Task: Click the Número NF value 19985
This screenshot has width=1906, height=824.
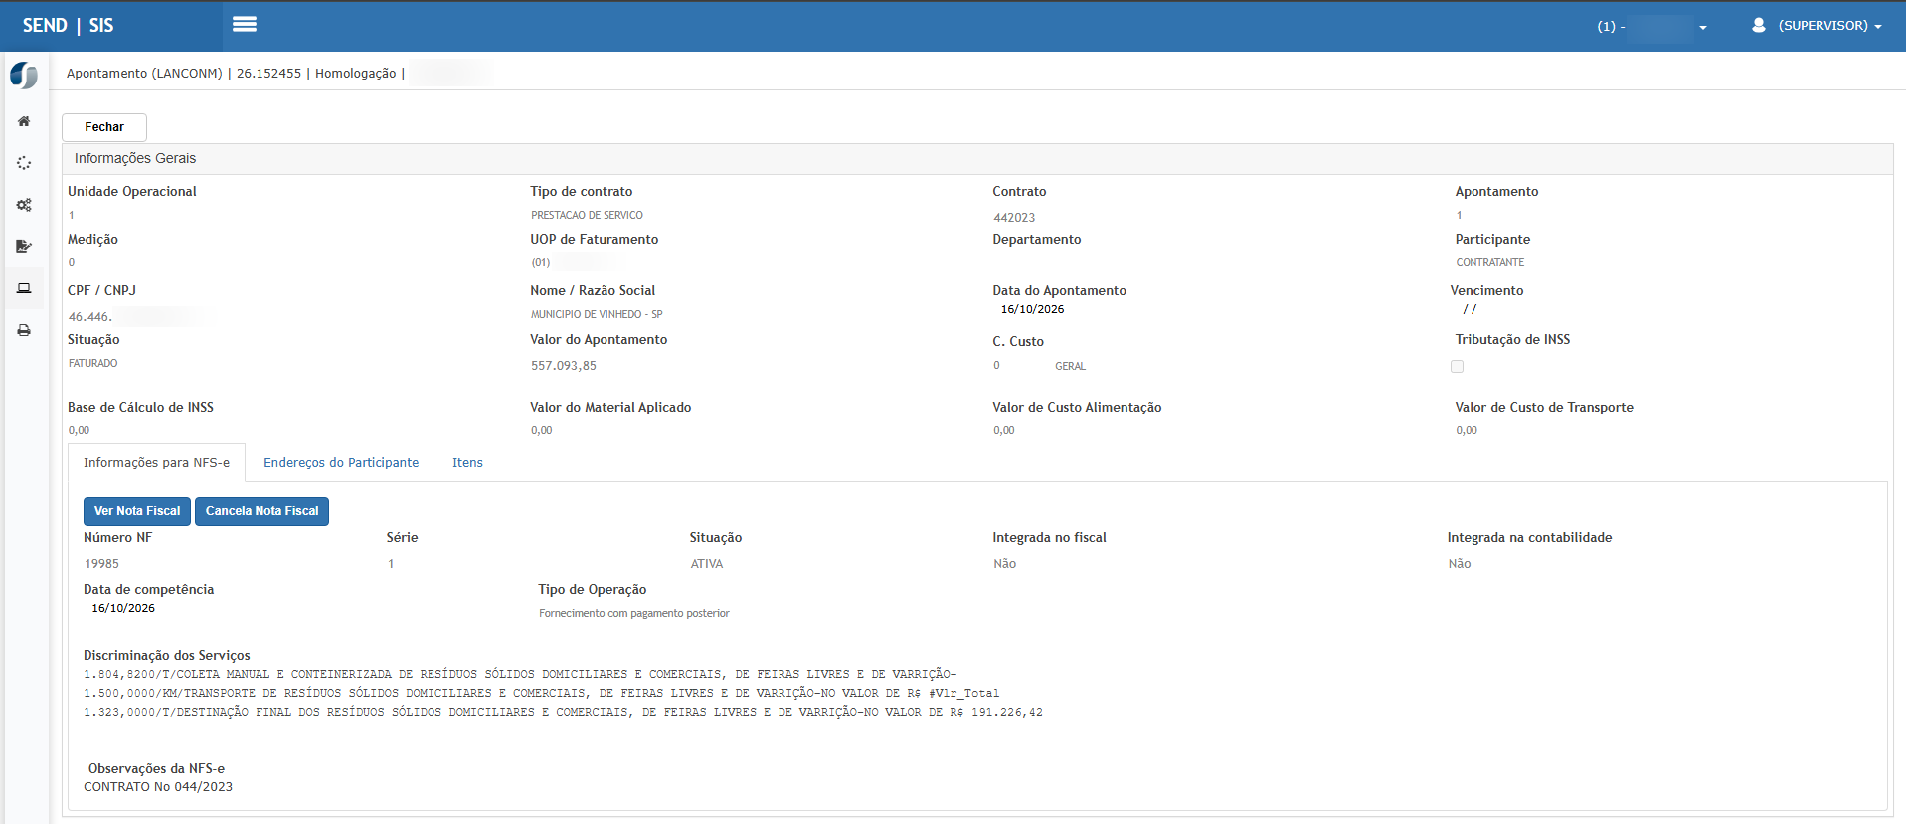Action: pyautogui.click(x=101, y=564)
